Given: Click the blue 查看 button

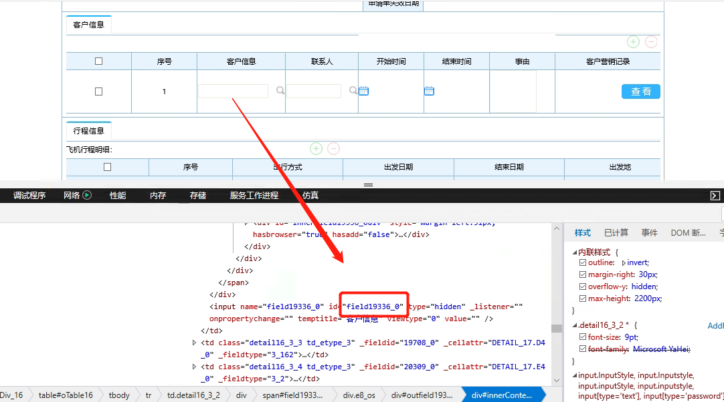Looking at the screenshot, I should coord(641,91).
